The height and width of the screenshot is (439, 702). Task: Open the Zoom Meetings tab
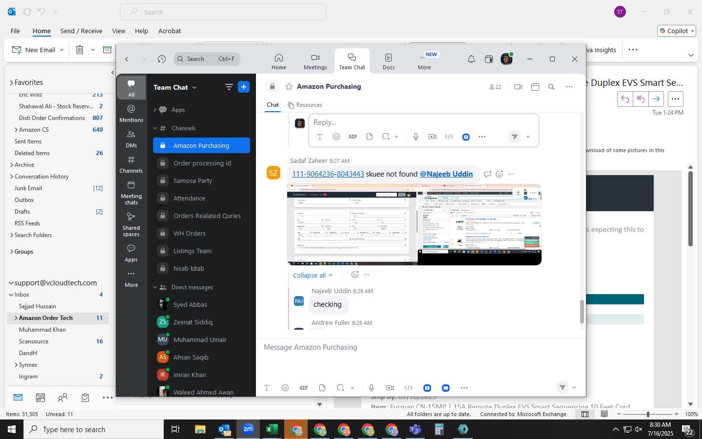(x=315, y=61)
